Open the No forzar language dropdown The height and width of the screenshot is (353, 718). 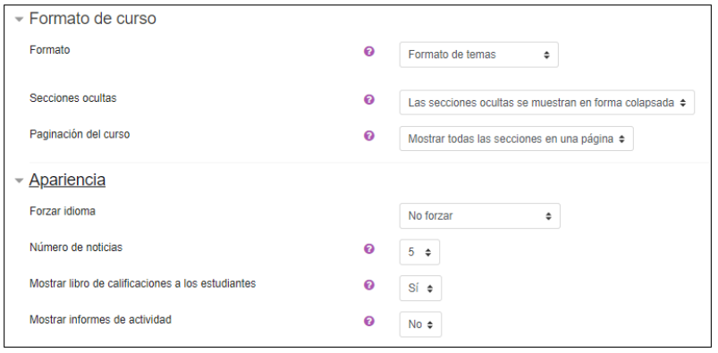479,215
